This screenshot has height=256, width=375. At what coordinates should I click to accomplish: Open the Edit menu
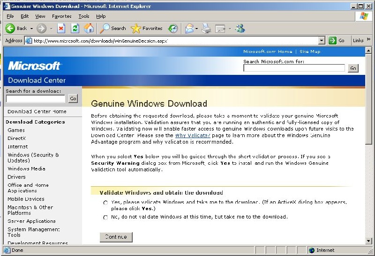pyautogui.click(x=25, y=16)
